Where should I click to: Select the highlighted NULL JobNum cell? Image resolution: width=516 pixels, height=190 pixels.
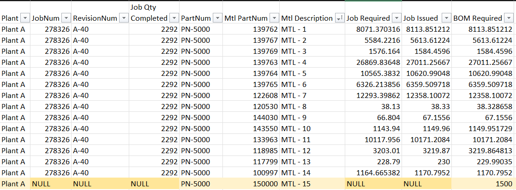pyautogui.click(x=51, y=184)
